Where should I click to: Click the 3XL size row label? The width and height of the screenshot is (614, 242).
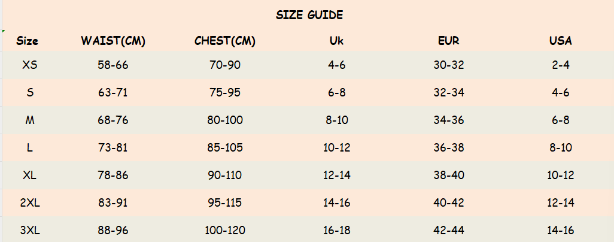click(x=29, y=230)
